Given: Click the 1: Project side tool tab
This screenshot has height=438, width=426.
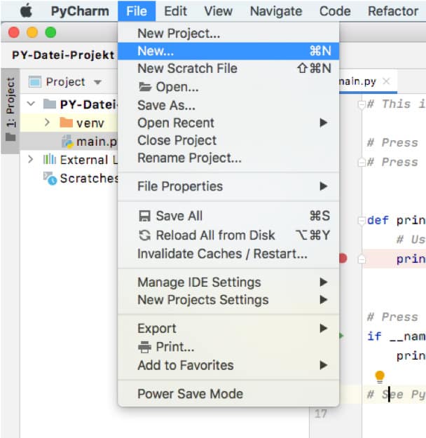Looking at the screenshot, I should tap(11, 110).
